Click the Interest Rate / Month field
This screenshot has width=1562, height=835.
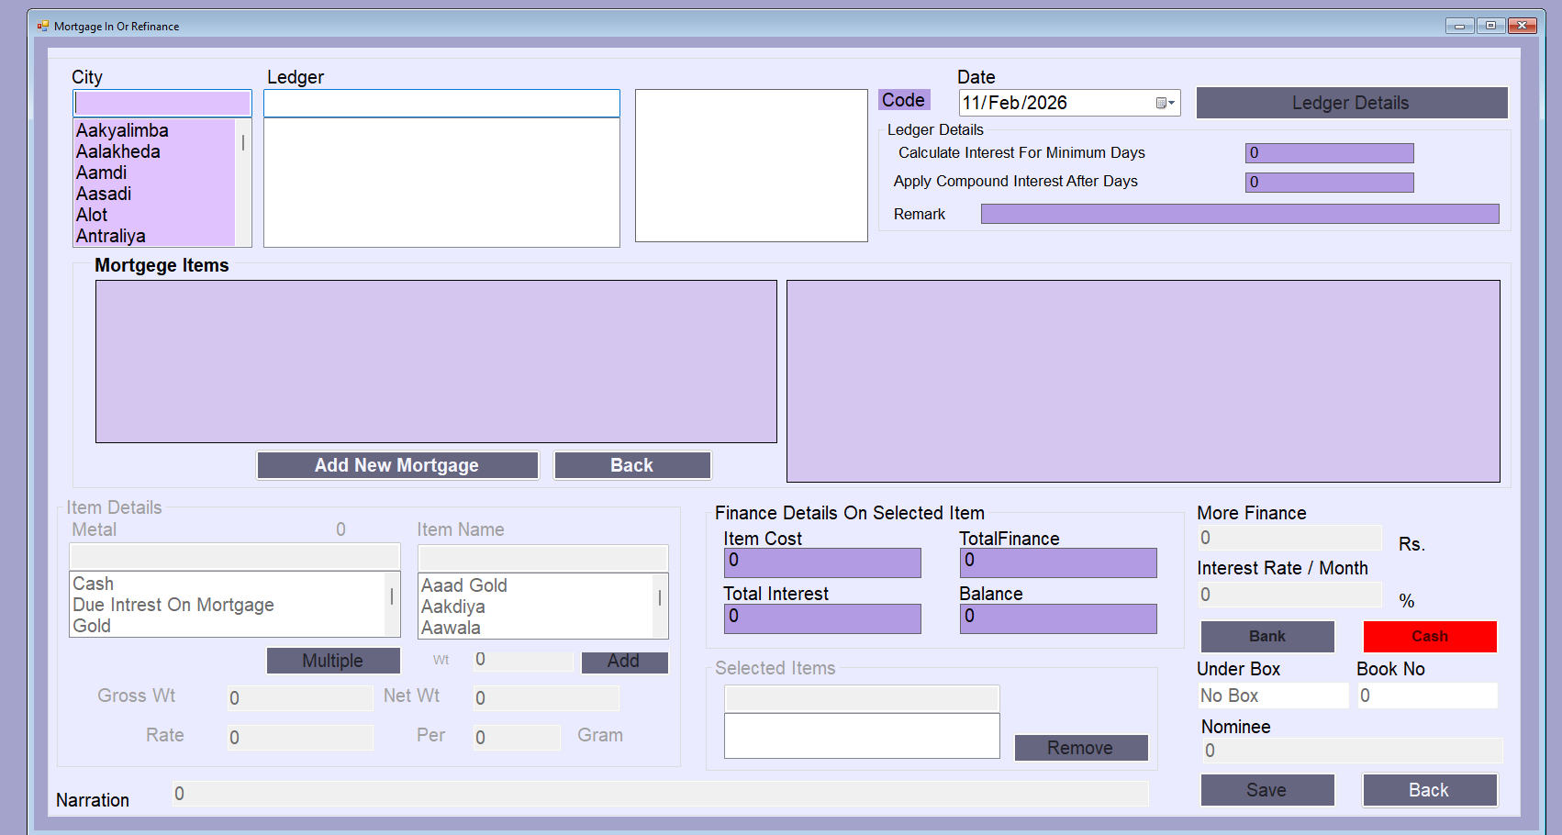coord(1289,596)
